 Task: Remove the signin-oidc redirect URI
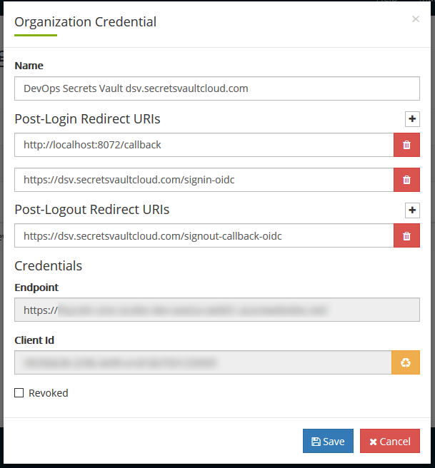coord(406,180)
